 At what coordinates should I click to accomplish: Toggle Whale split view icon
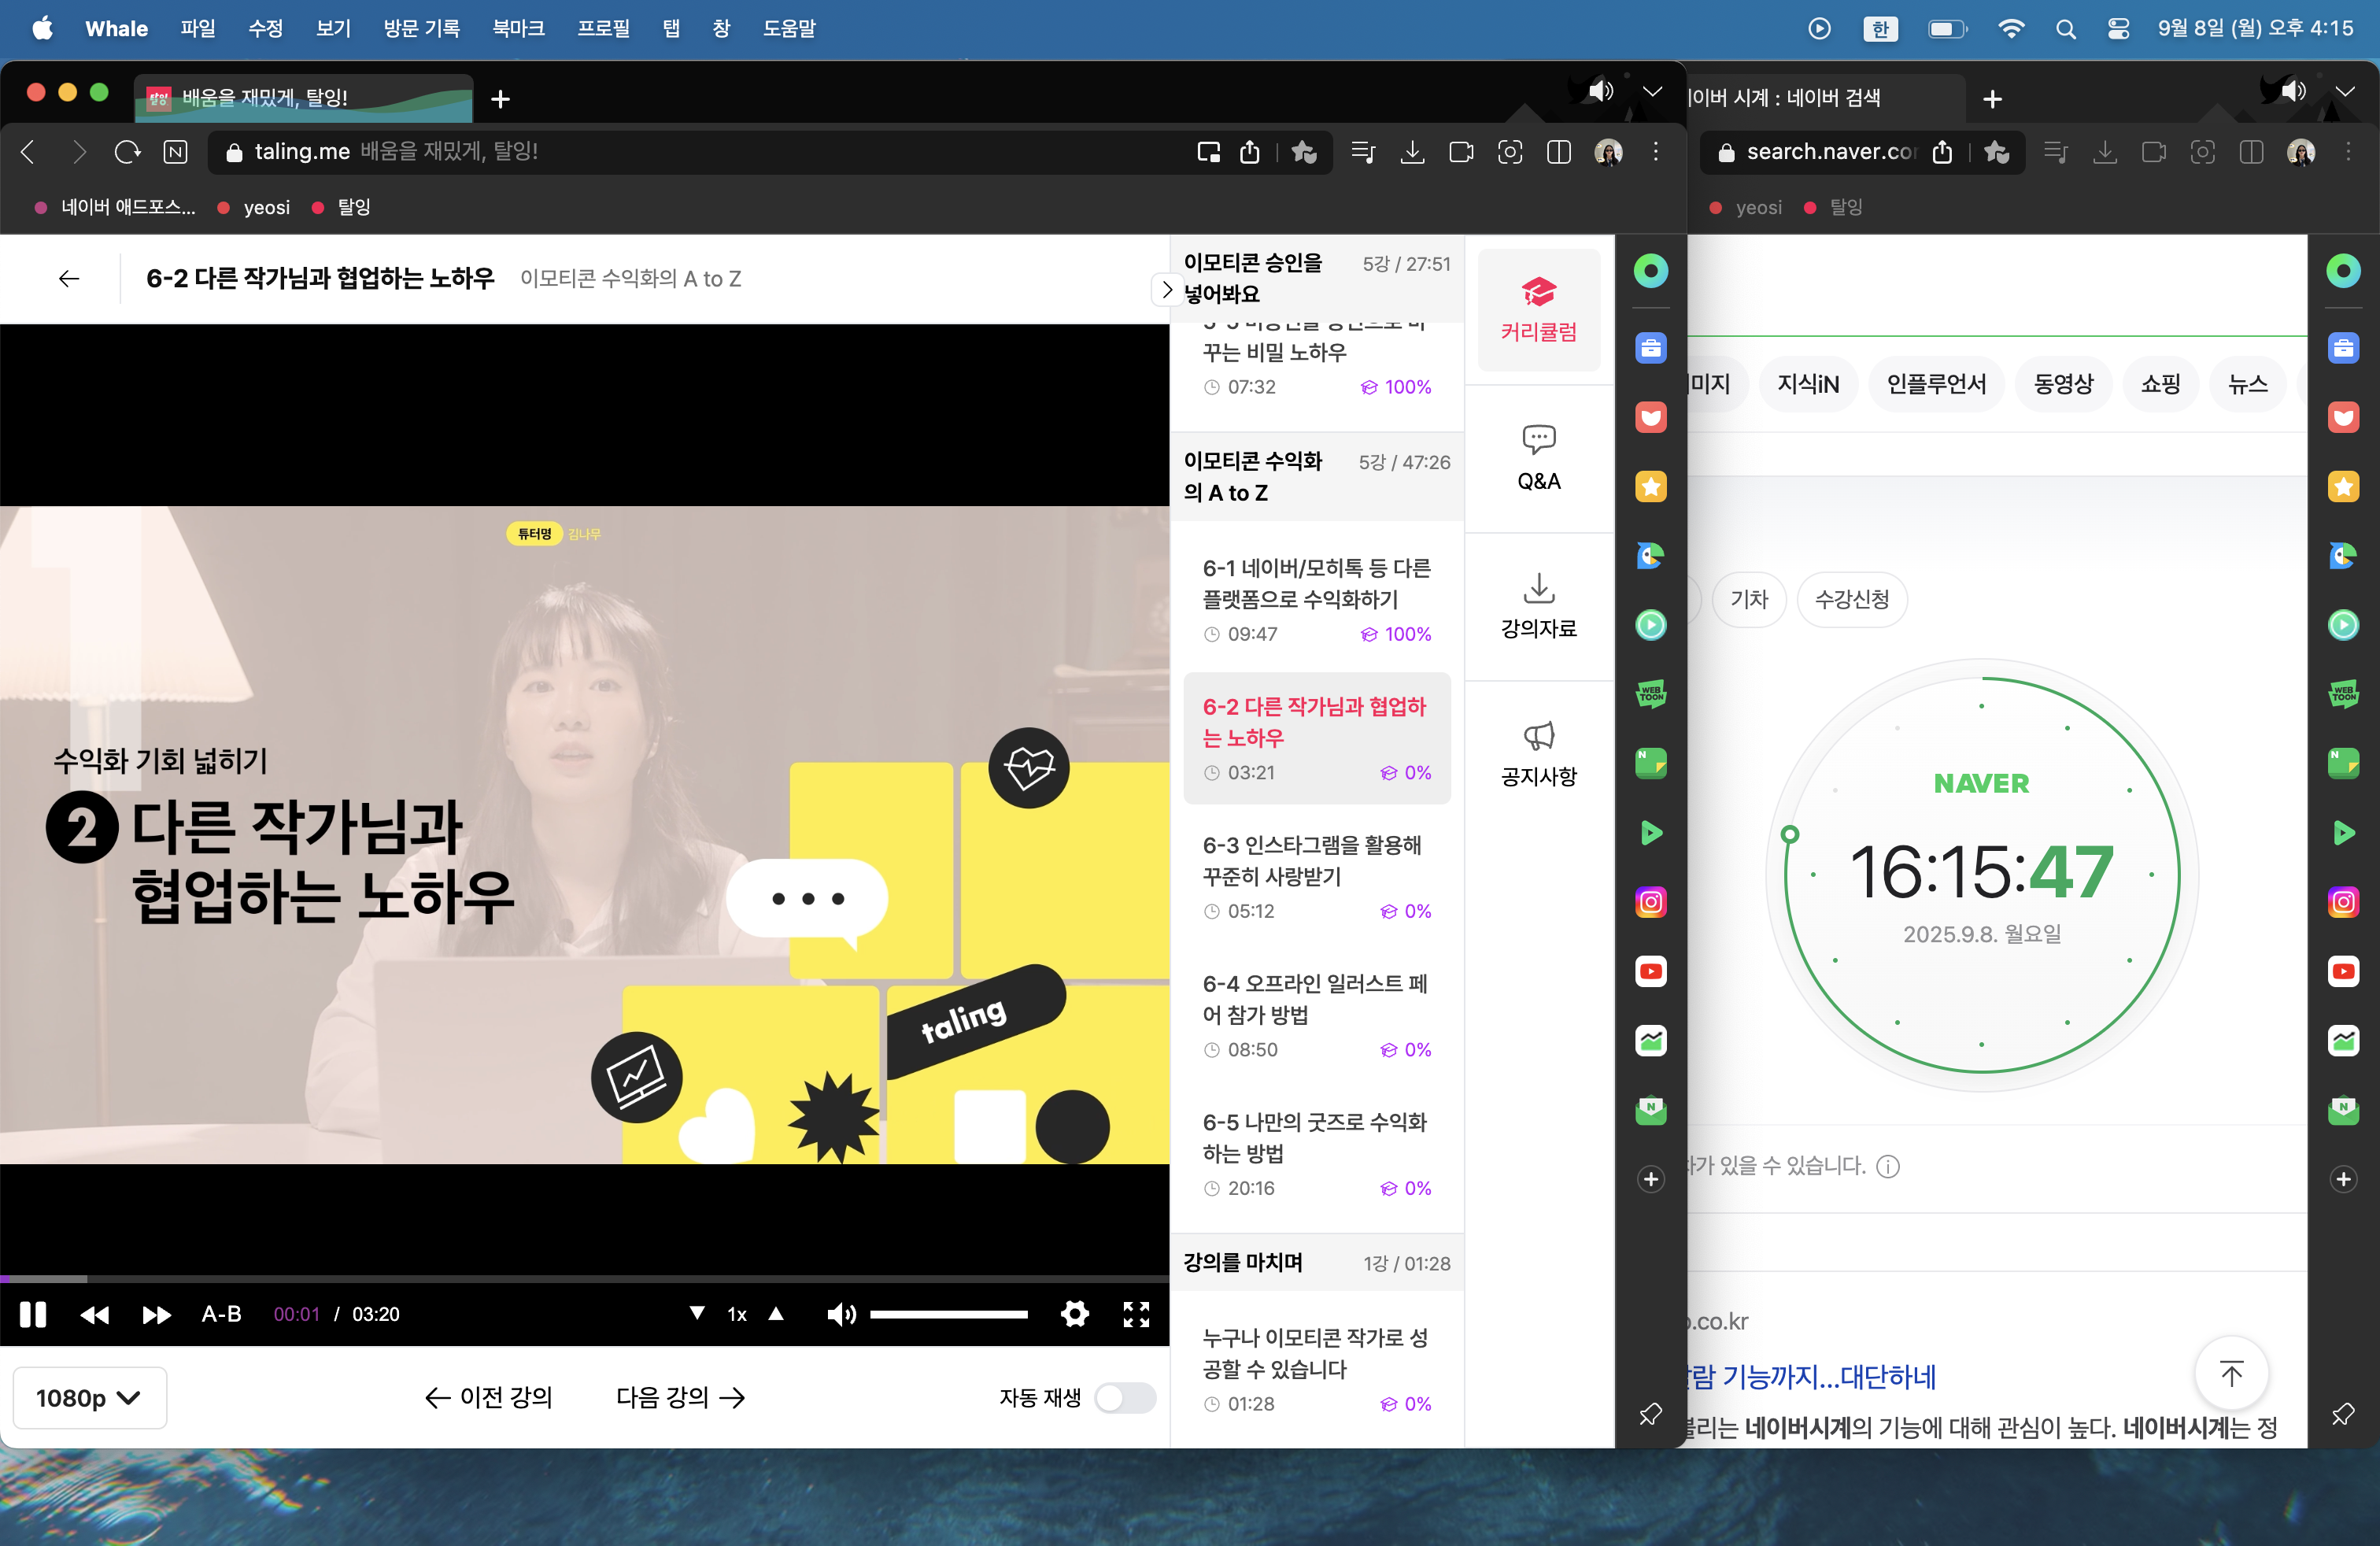1558,152
